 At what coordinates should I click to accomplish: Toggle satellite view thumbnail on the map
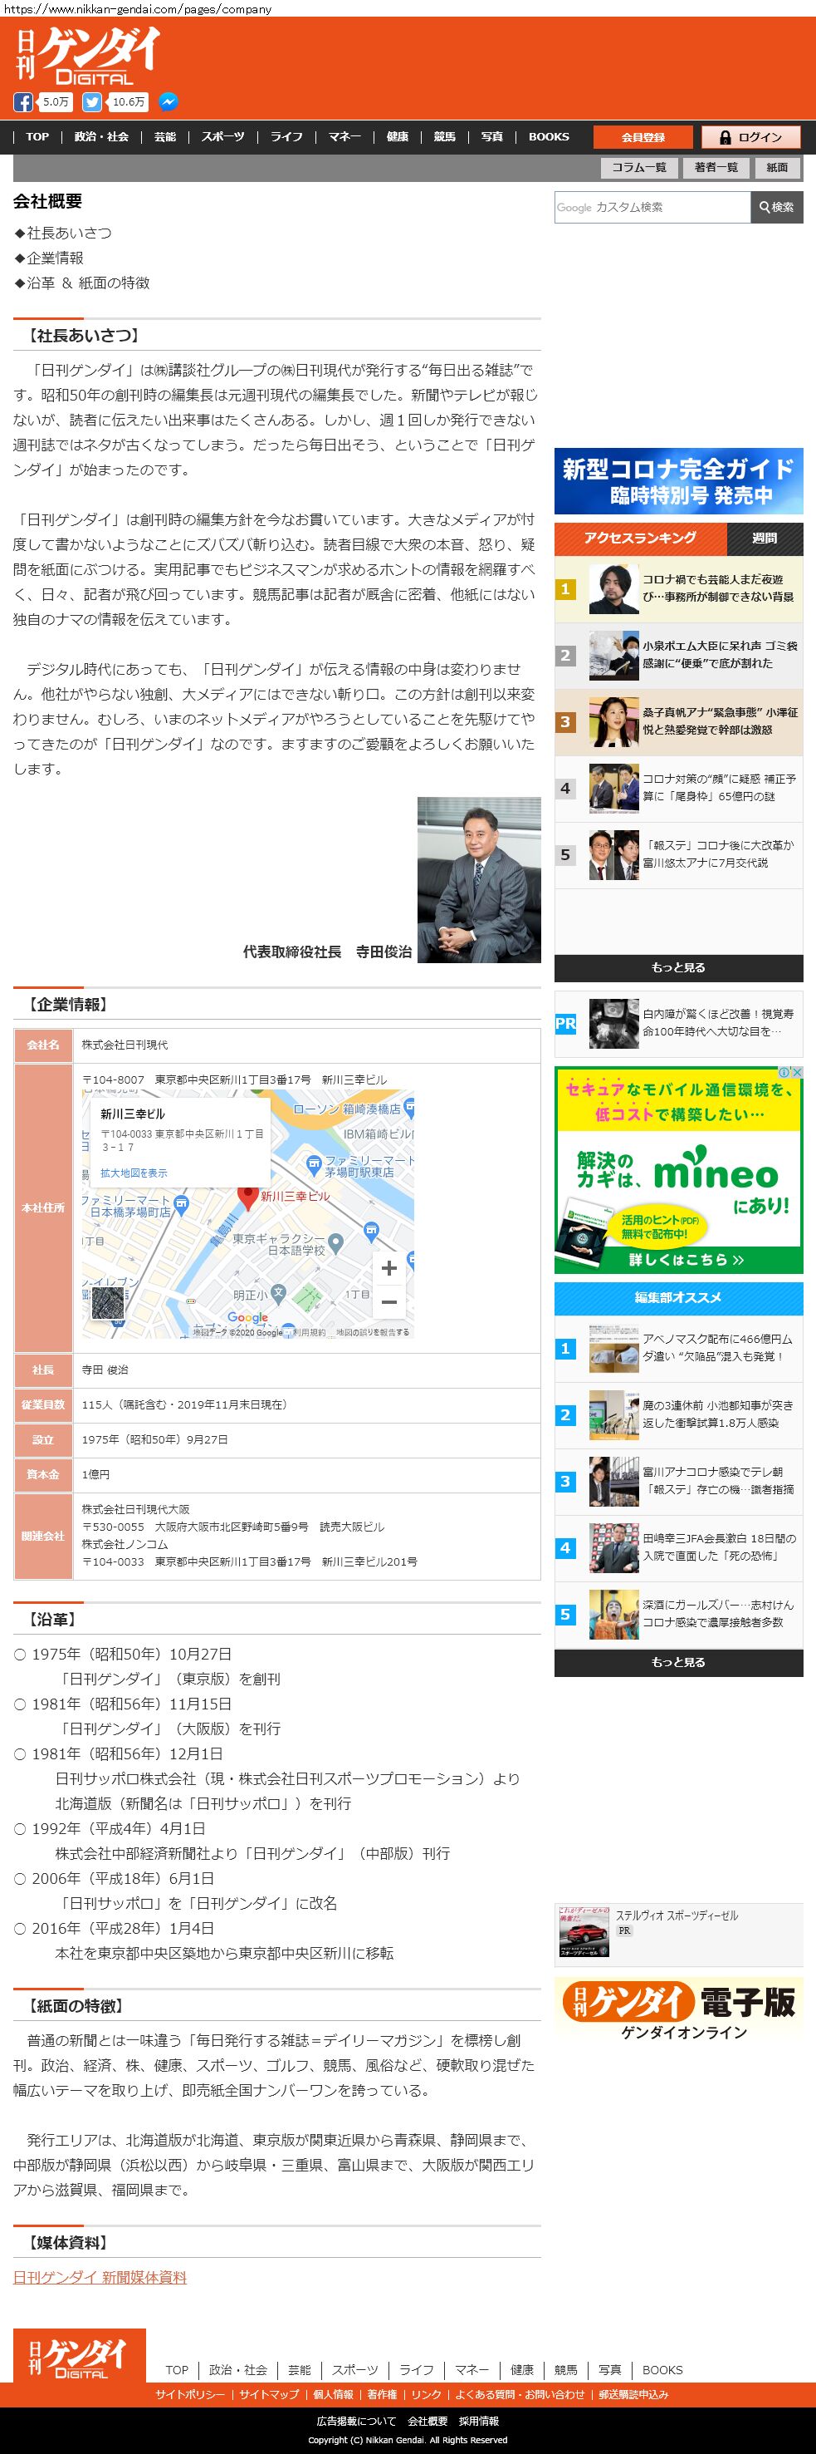coord(107,1304)
